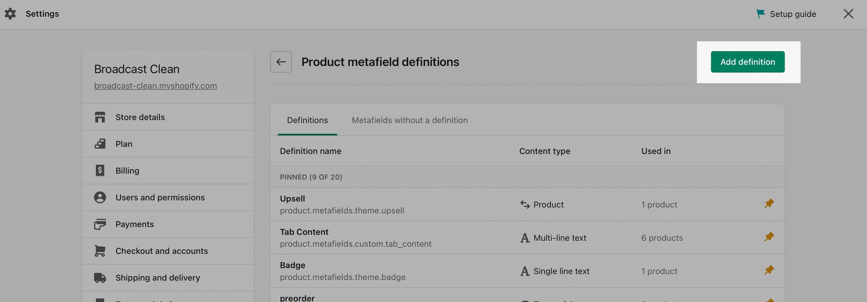
Task: Click the Checkout cart icon
Action: [100, 251]
